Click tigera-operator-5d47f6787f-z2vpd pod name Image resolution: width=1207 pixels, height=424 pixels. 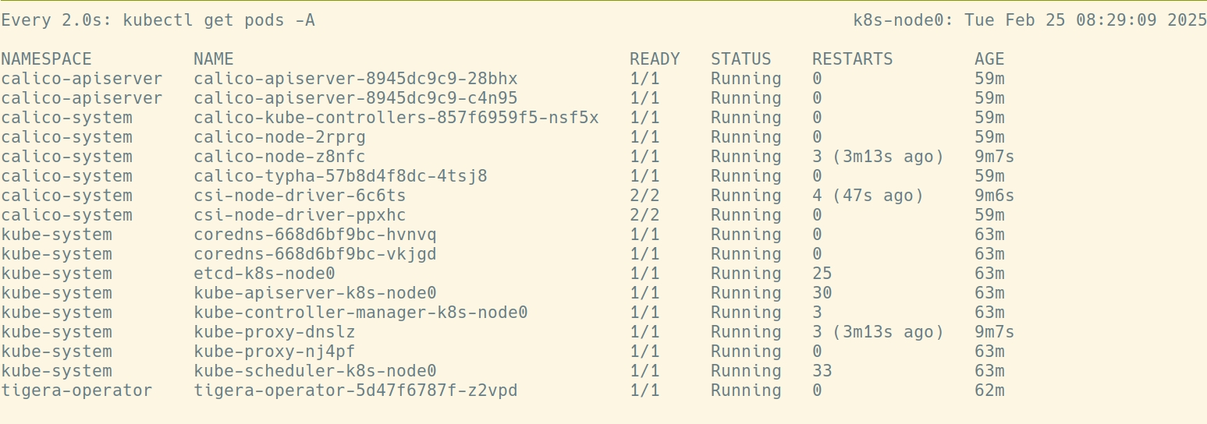[356, 390]
